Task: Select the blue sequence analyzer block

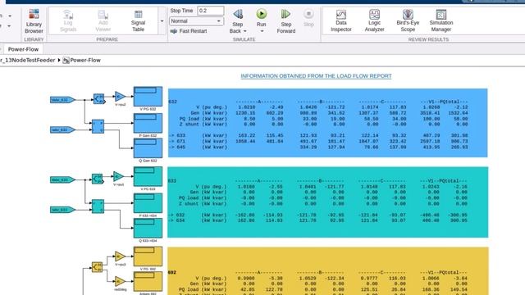Action: coord(98,99)
